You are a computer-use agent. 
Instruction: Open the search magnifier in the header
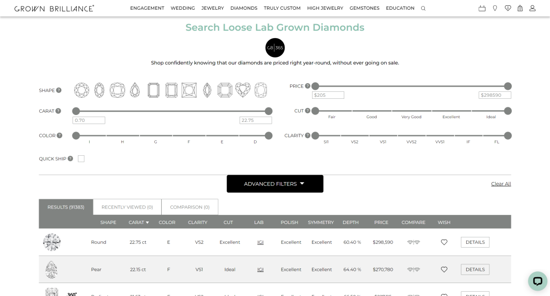point(423,9)
